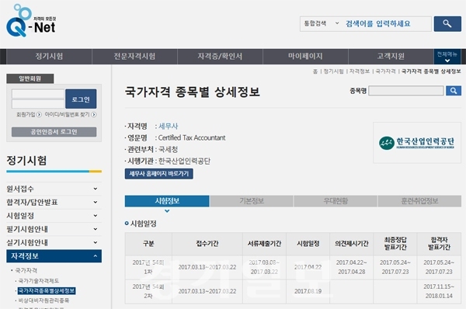Click Certified Tax Accountant text
The height and width of the screenshot is (309, 466).
pos(192,138)
